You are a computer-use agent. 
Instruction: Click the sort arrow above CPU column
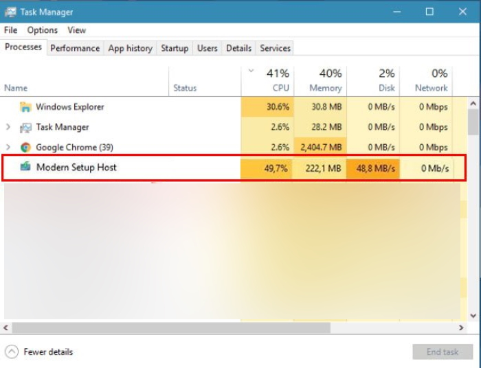click(x=251, y=71)
